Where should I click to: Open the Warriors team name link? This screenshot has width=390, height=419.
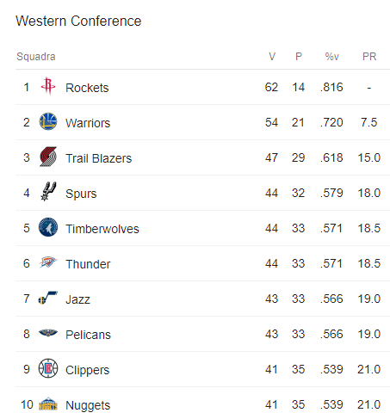[88, 123]
